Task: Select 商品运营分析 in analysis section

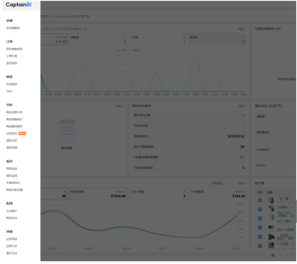Action: coord(14,112)
